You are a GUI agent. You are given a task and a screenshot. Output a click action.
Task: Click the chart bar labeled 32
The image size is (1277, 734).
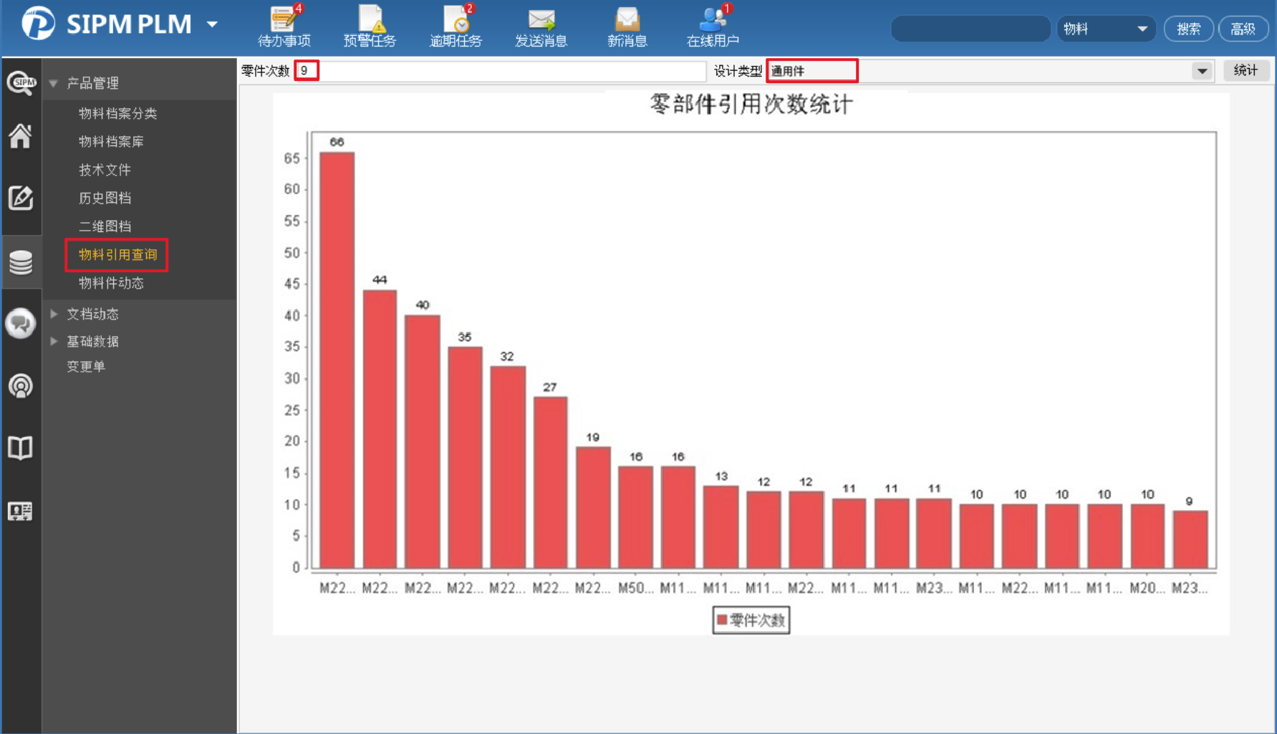pos(508,468)
